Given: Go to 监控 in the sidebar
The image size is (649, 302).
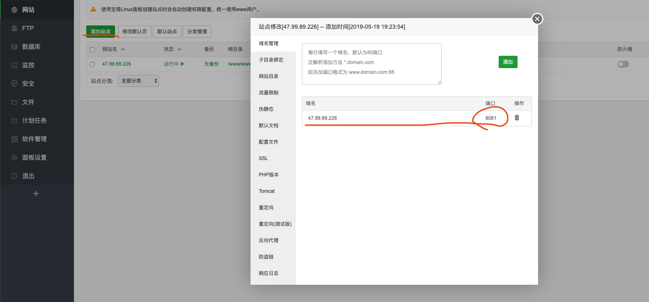Looking at the screenshot, I should pyautogui.click(x=37, y=65).
